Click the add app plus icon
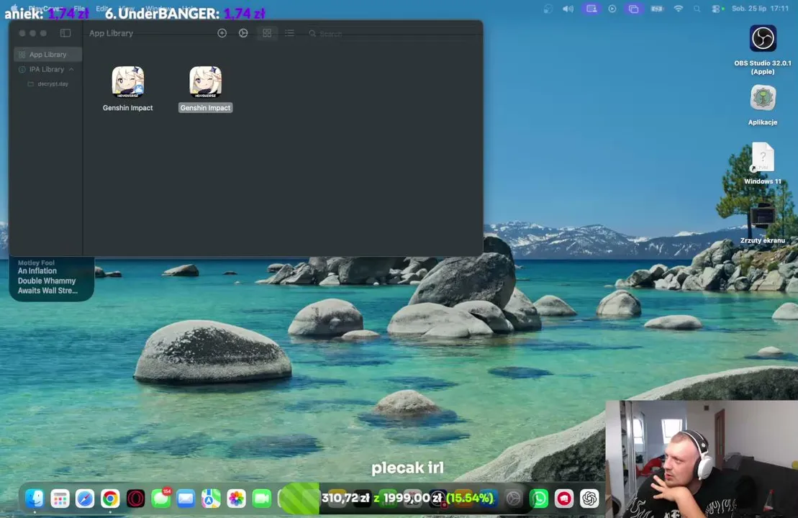Viewport: 798px width, 518px height. (222, 33)
